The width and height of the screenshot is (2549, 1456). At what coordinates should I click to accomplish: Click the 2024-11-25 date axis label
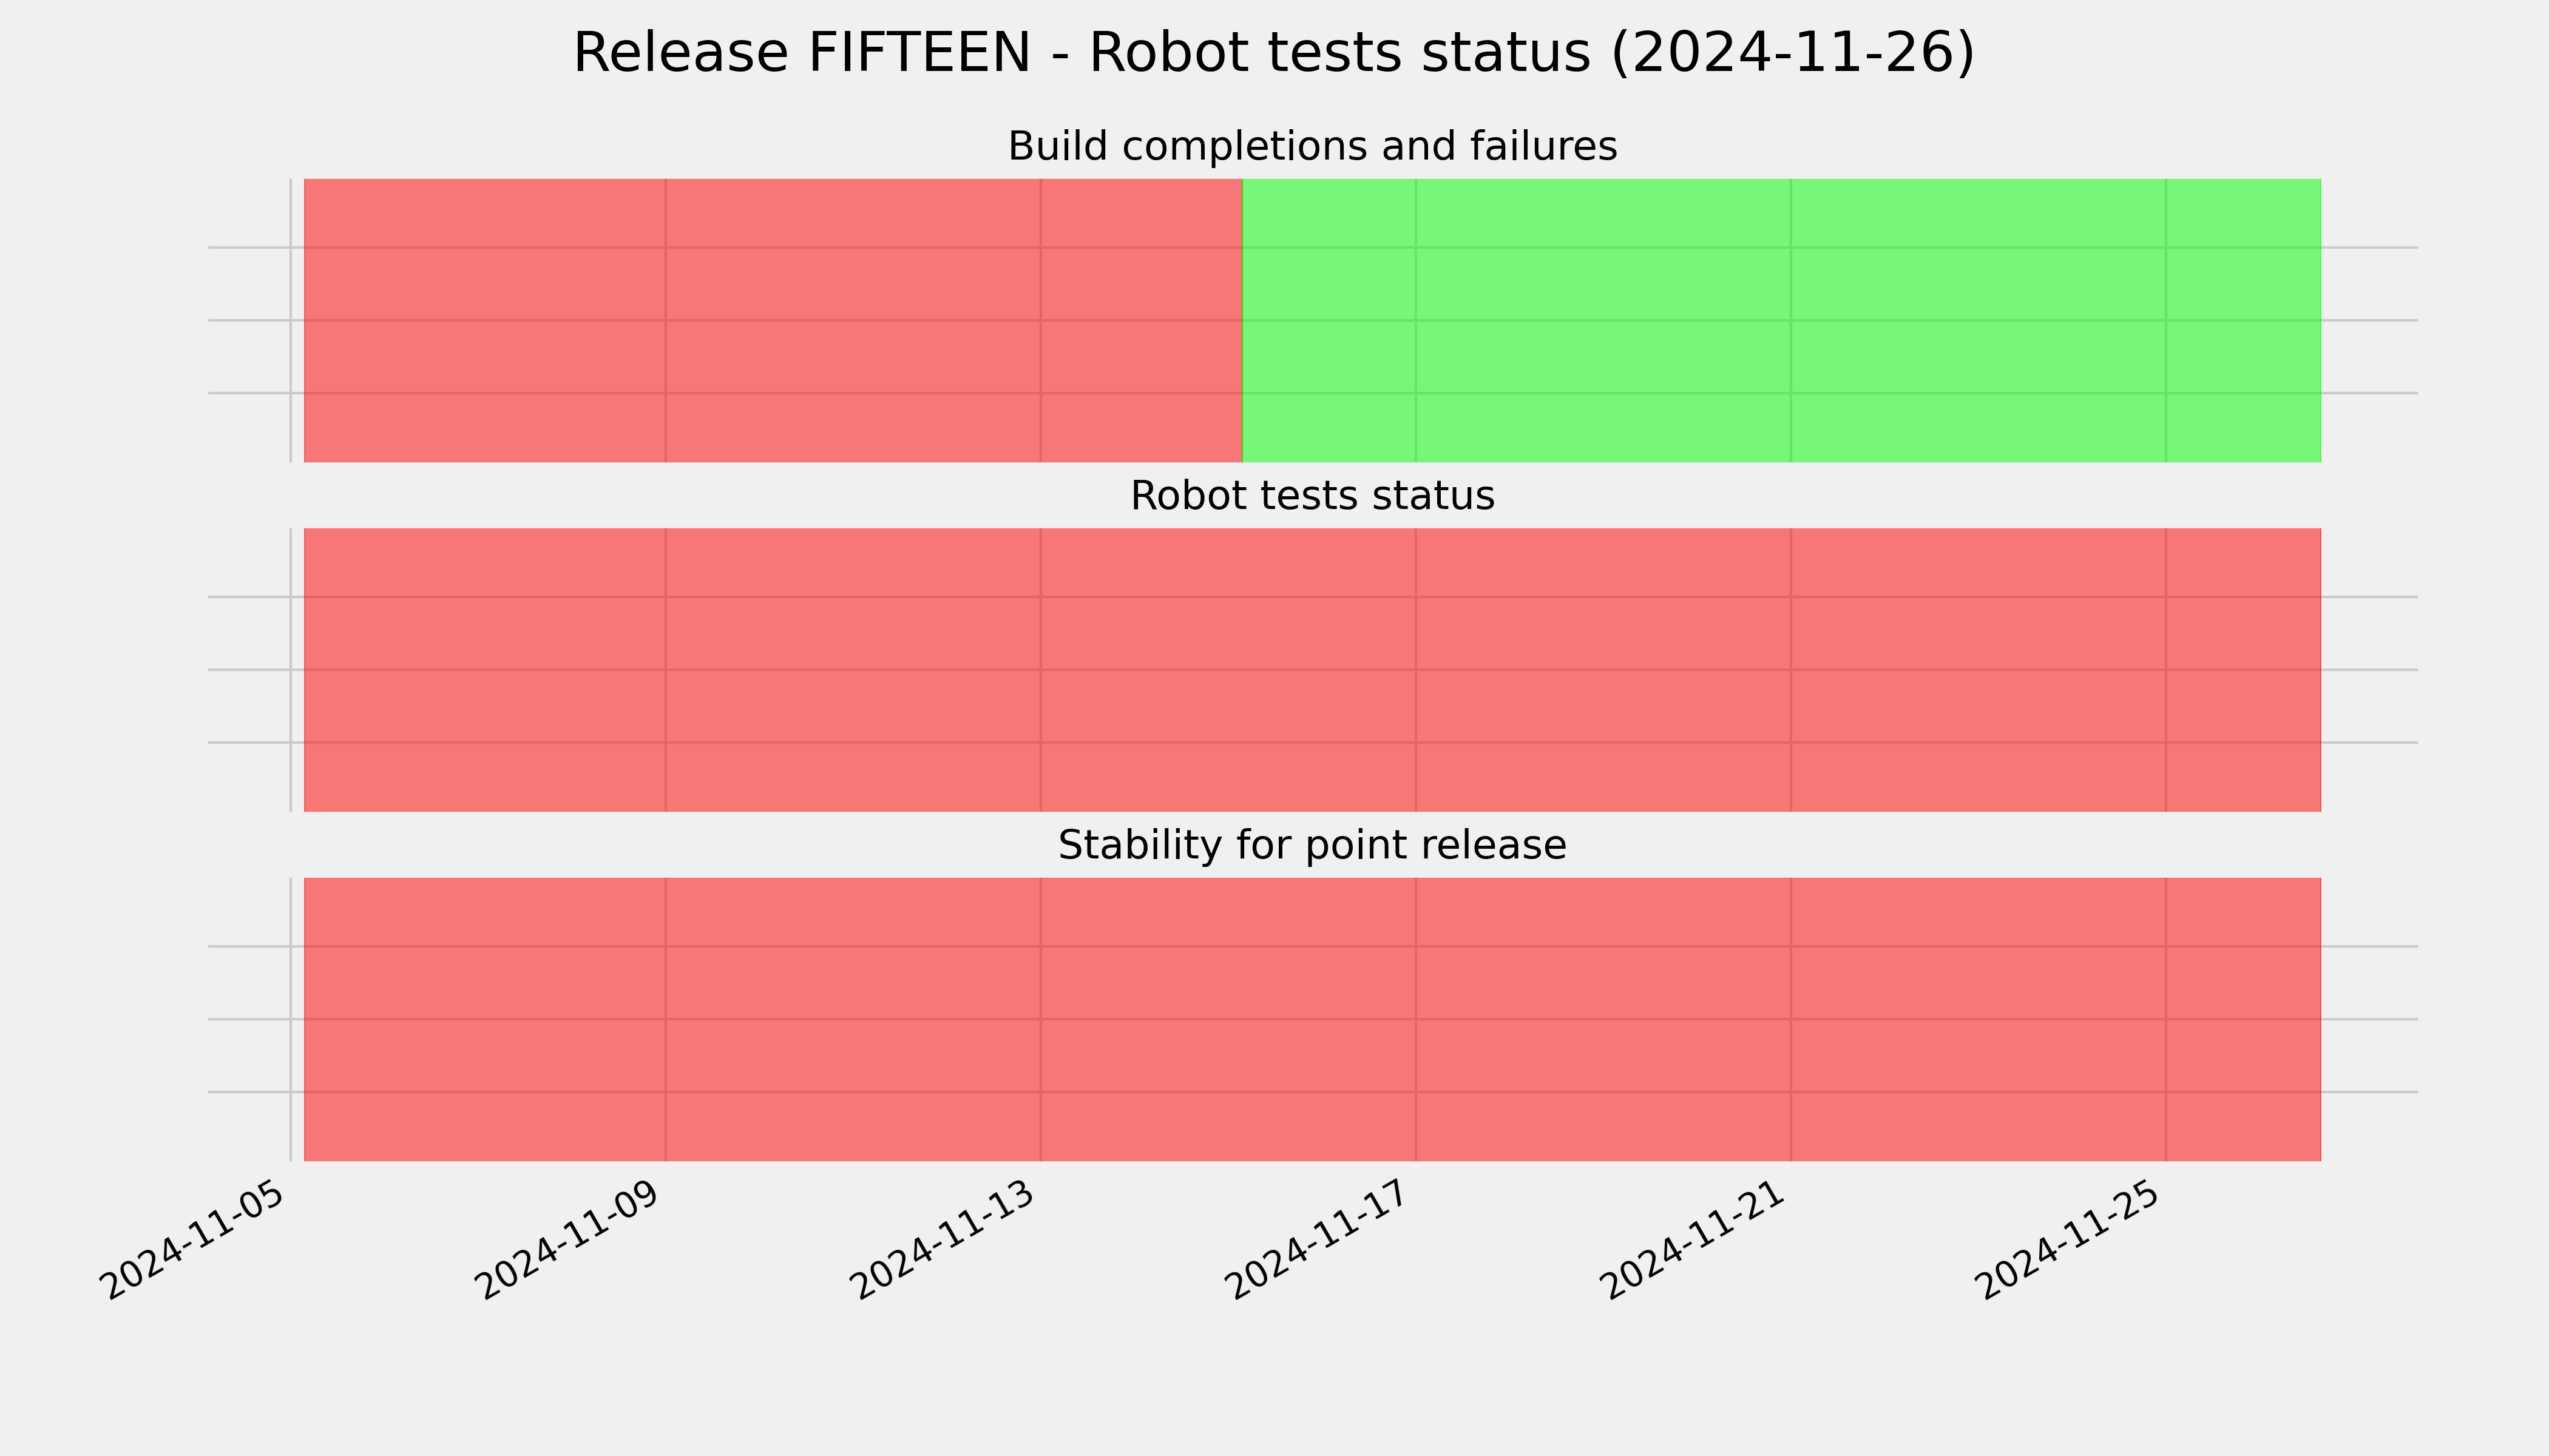(x=2070, y=1240)
